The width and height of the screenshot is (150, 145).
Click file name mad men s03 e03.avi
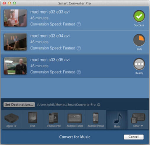click(x=50, y=12)
